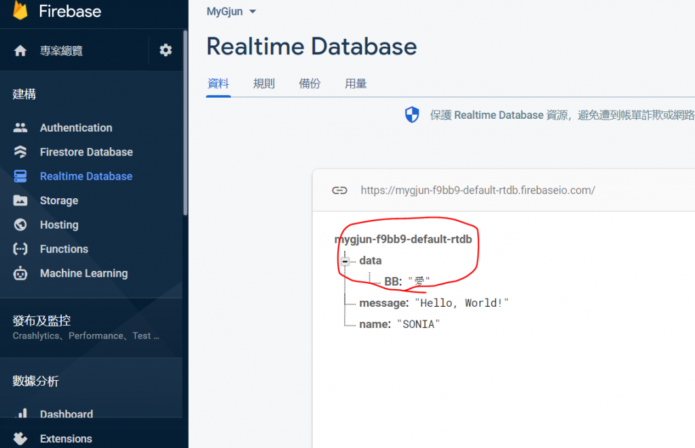Open Firestore Database in sidebar
The image size is (695, 448).
(x=86, y=152)
